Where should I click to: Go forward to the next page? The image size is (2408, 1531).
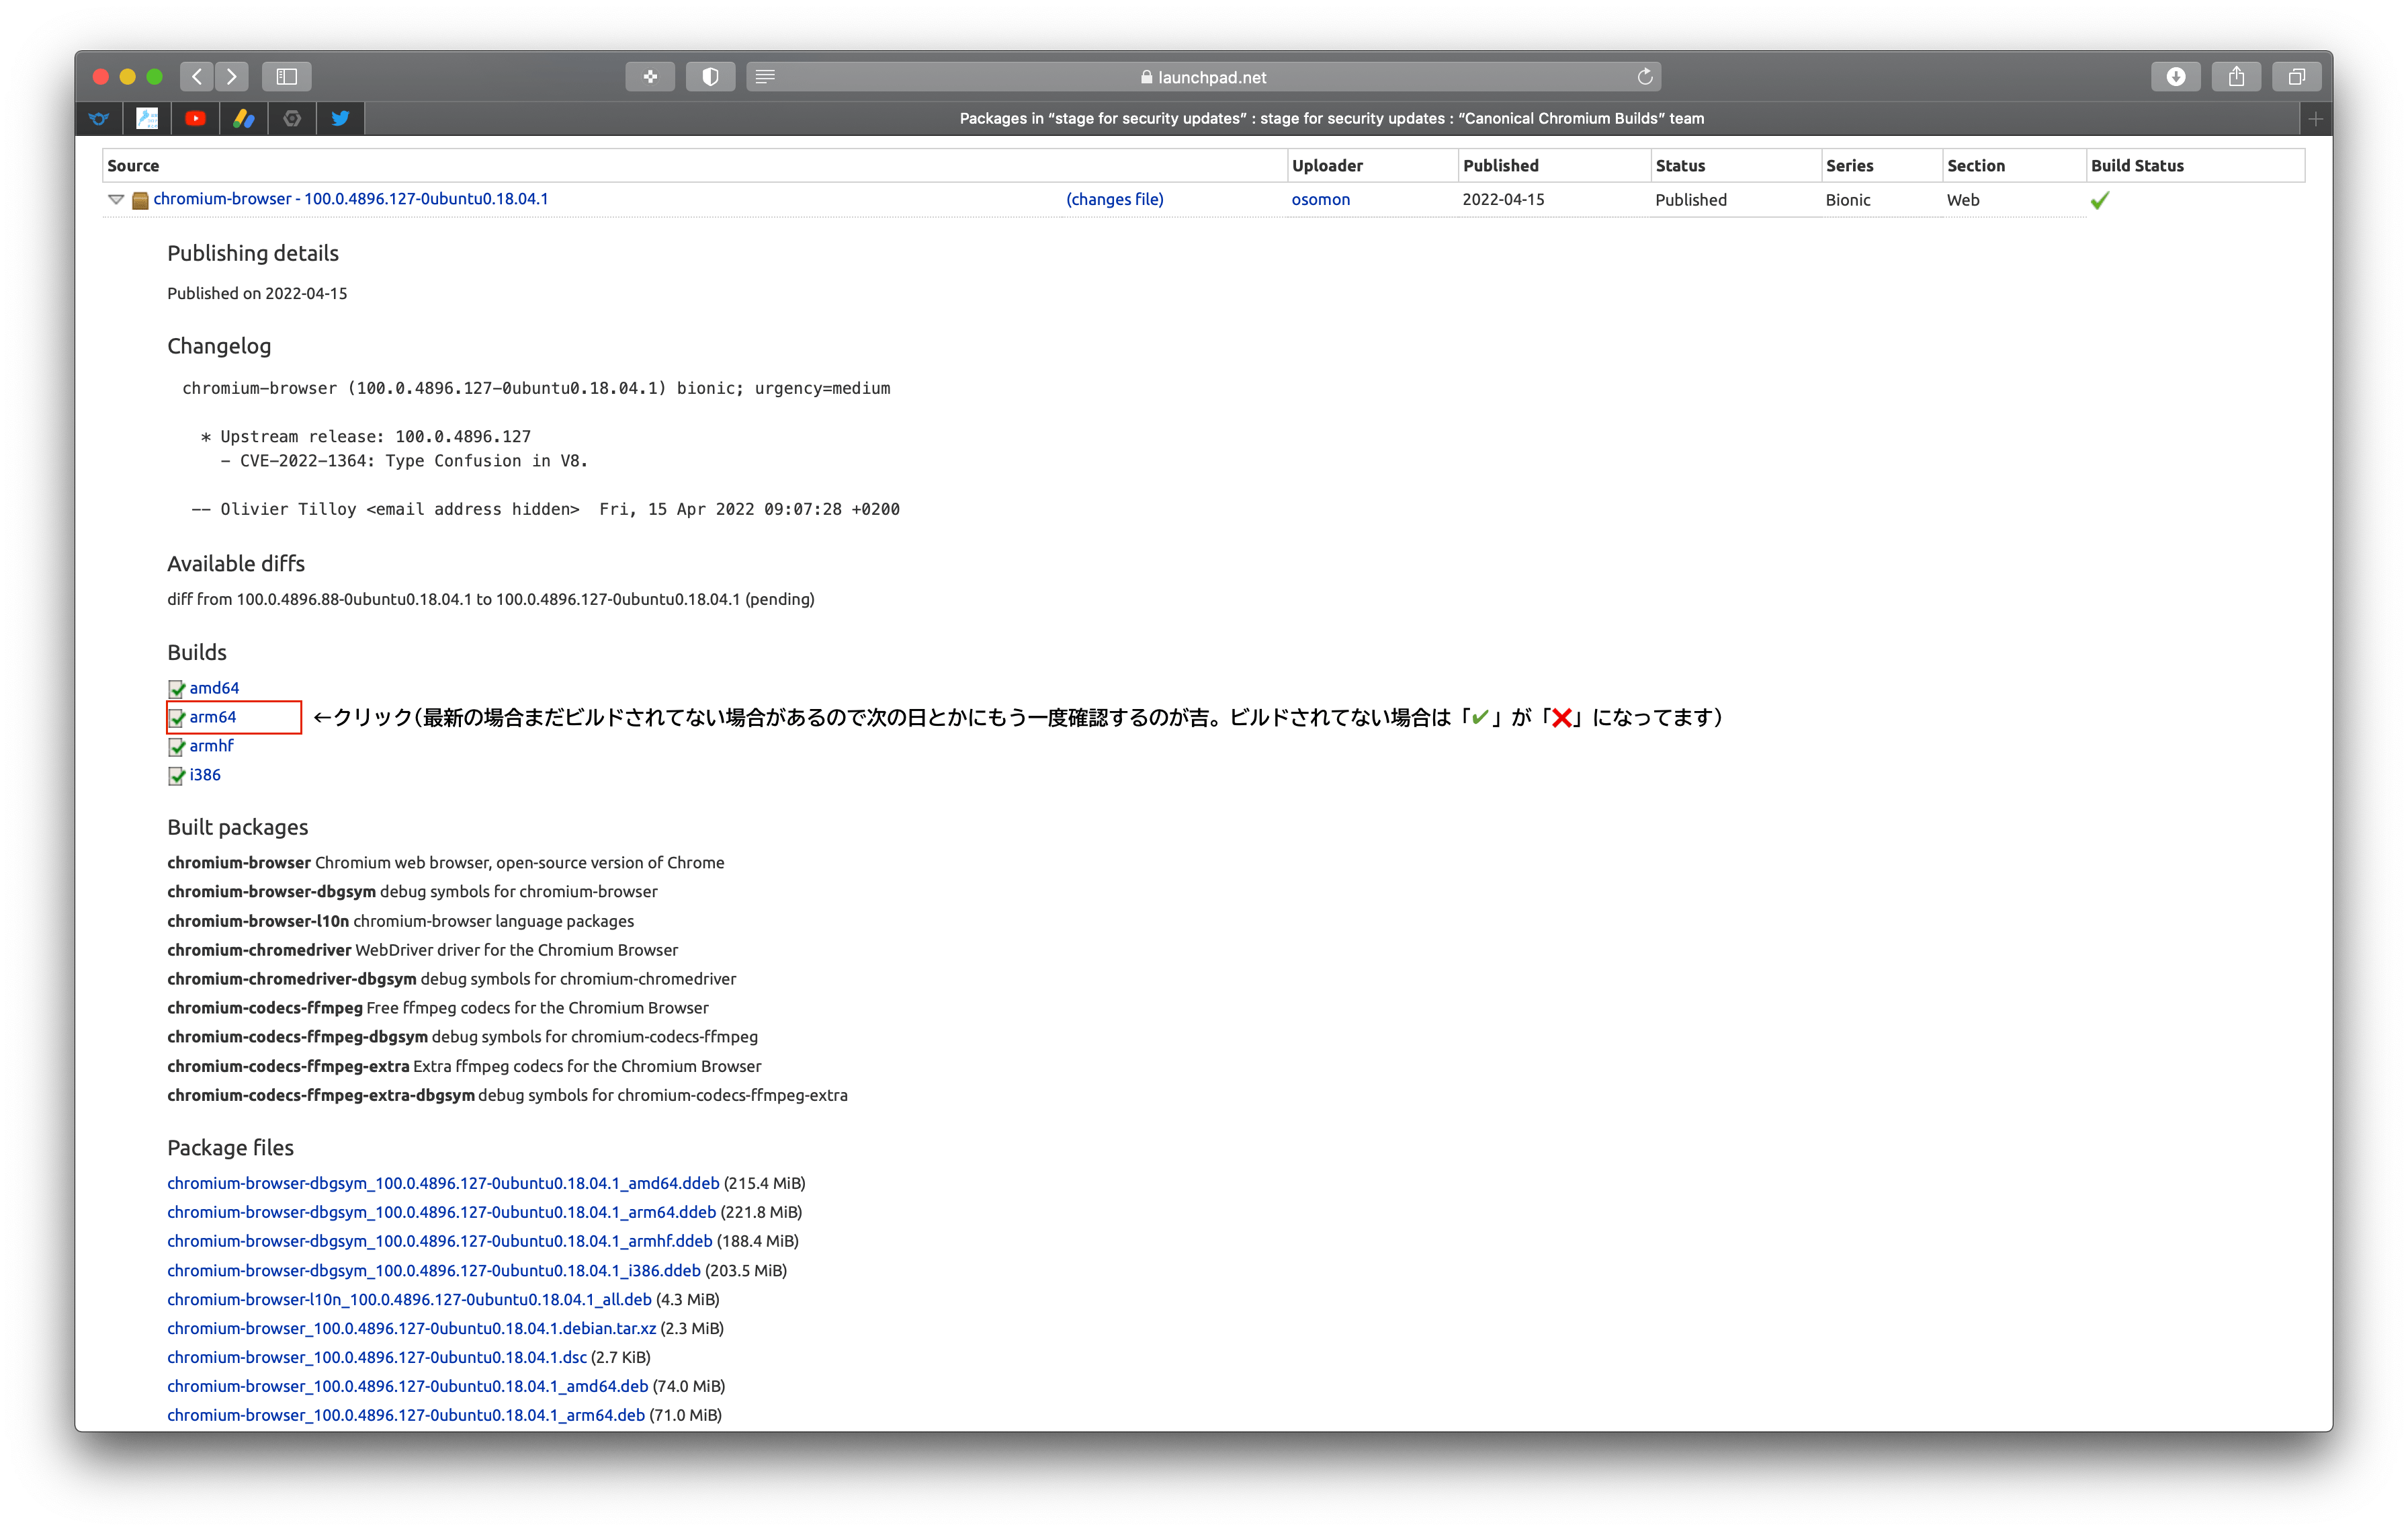pyautogui.click(x=232, y=76)
